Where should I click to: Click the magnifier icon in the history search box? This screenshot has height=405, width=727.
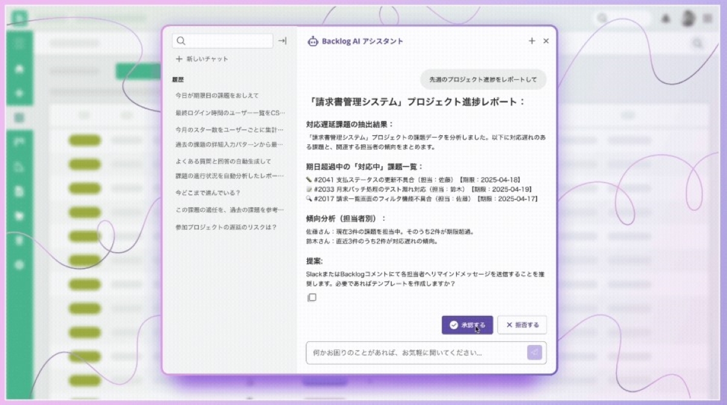point(181,41)
